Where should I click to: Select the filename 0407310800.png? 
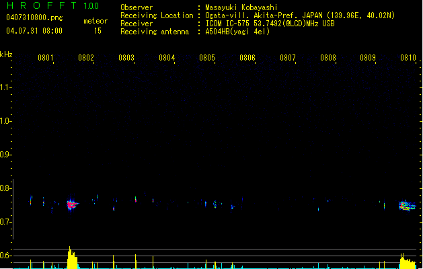tap(34, 17)
